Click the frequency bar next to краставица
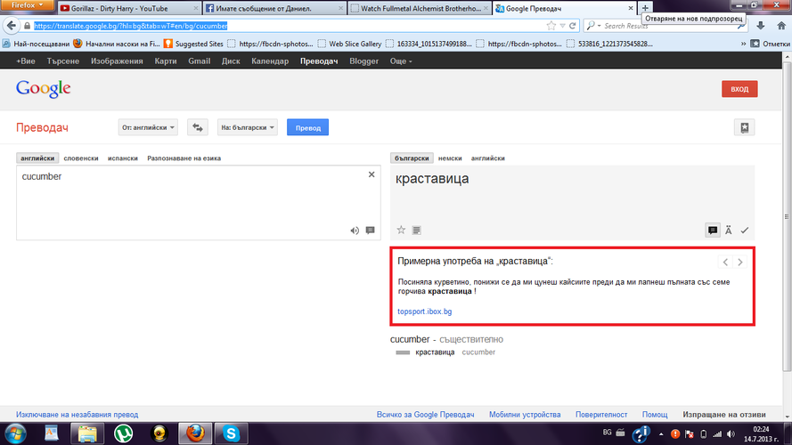This screenshot has width=792, height=445. point(403,352)
